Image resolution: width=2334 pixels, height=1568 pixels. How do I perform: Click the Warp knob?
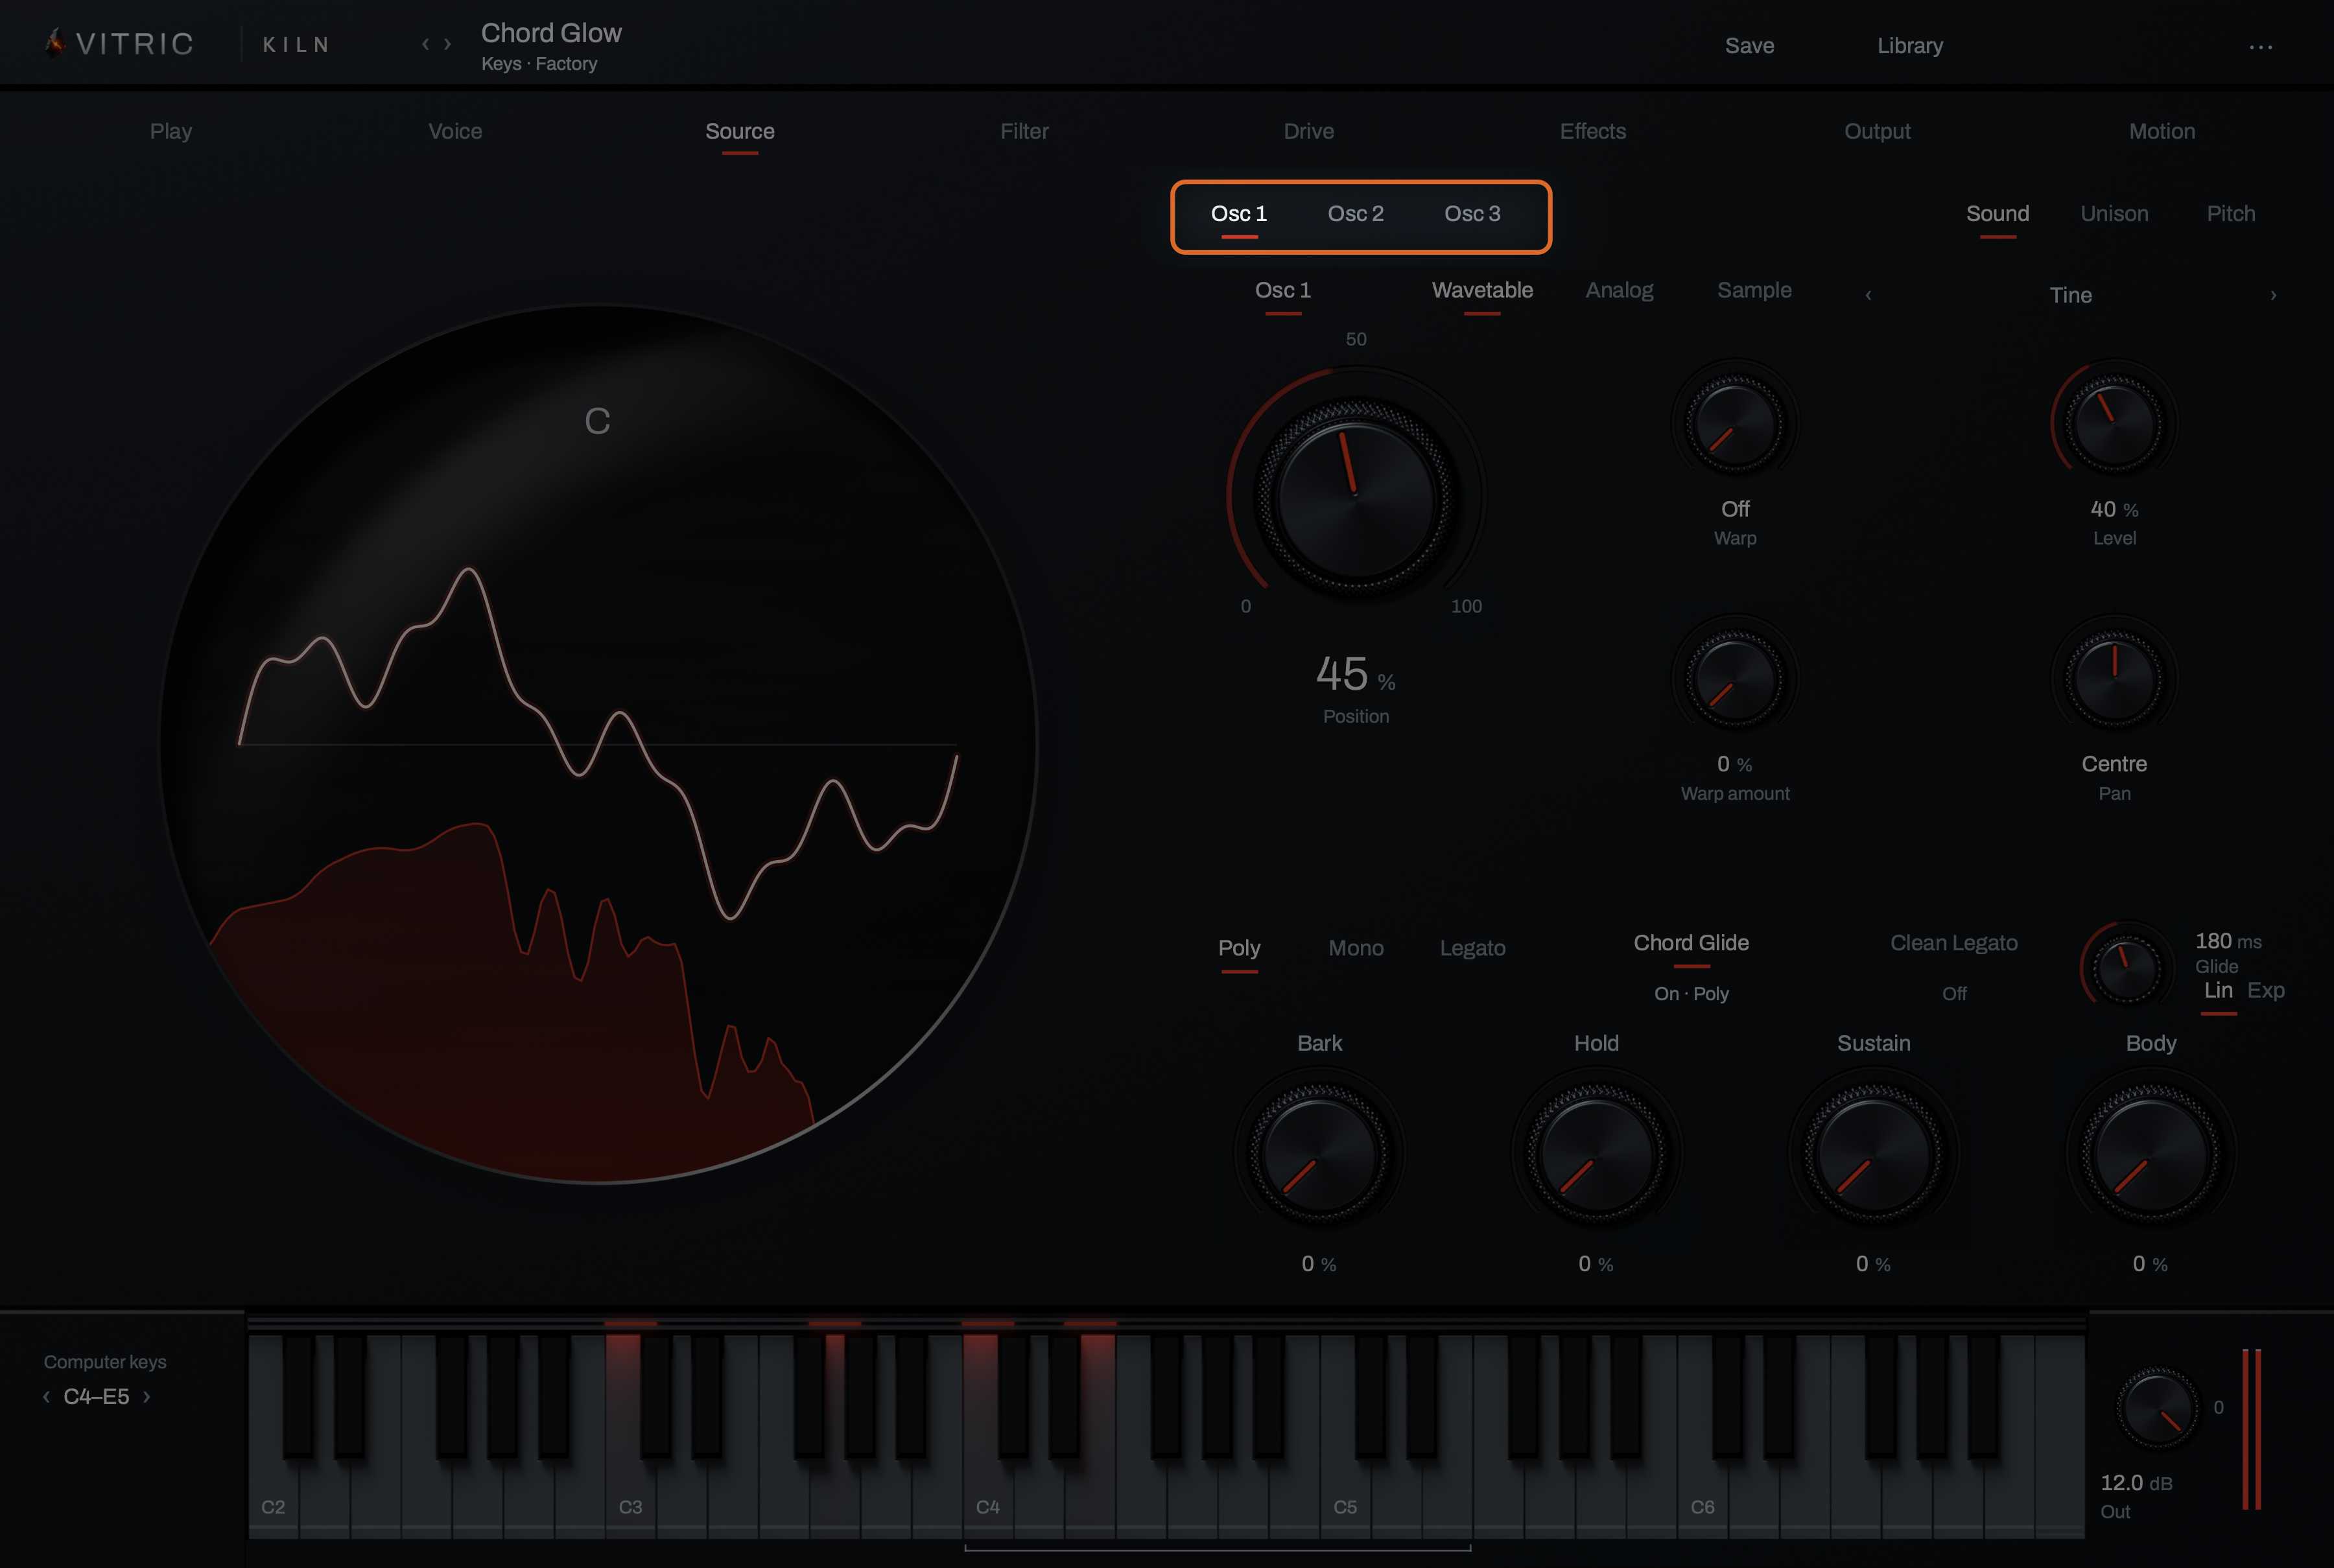[x=1735, y=423]
